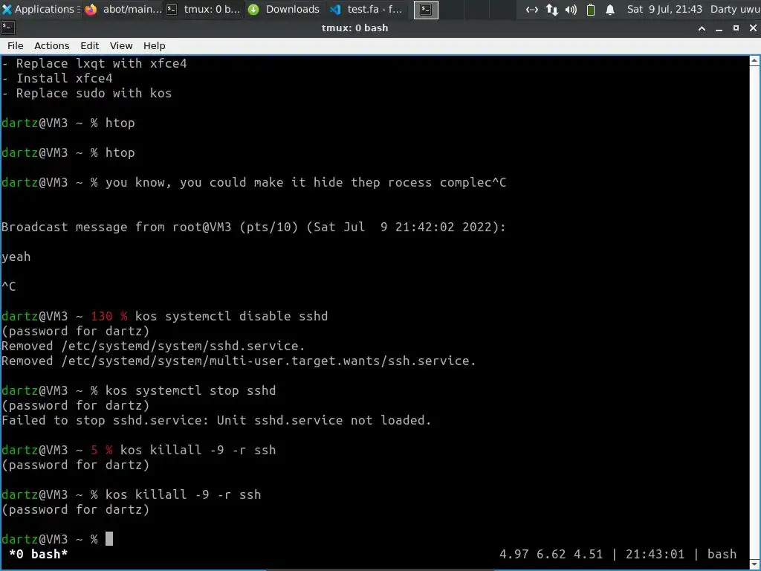Image resolution: width=761 pixels, height=571 pixels.
Task: Click the 'Failed to stop sshd.service' error line
Action: click(216, 421)
